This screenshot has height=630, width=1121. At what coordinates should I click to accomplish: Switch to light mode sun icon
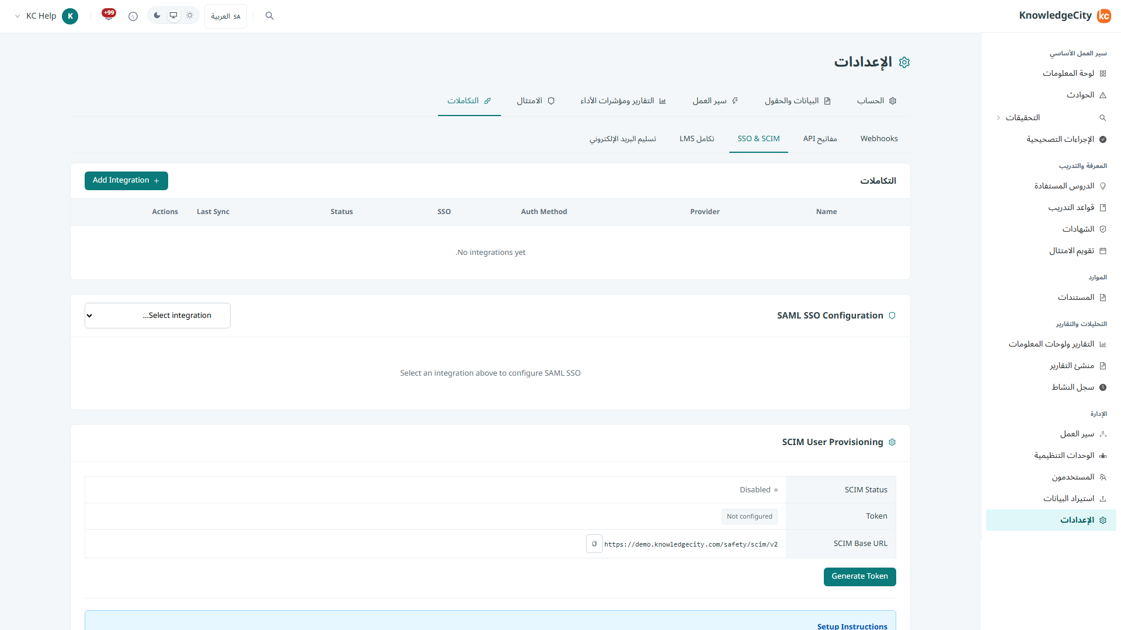(x=190, y=16)
